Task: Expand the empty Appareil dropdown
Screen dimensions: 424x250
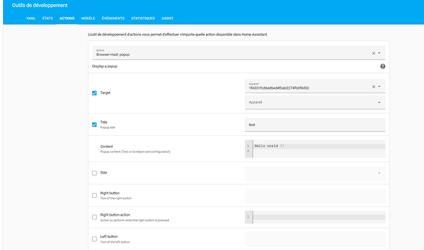Action: [x=379, y=102]
